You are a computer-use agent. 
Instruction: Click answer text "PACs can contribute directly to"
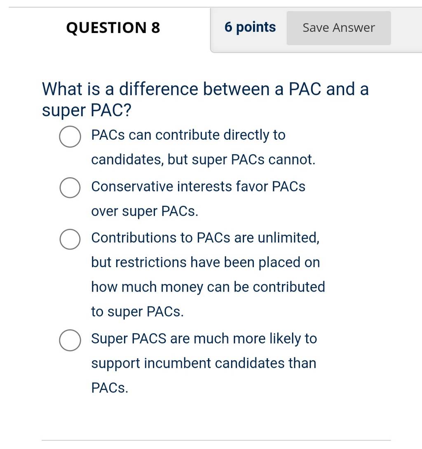click(x=188, y=135)
